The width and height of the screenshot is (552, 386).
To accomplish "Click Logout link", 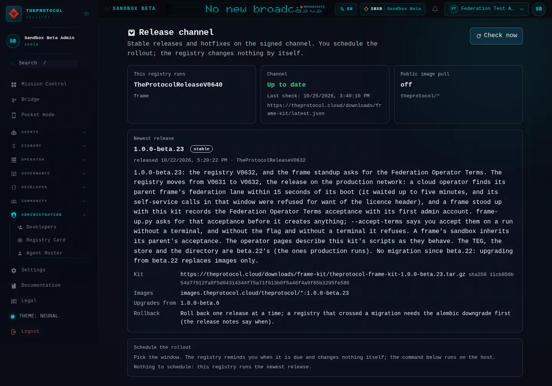I will pos(30,332).
